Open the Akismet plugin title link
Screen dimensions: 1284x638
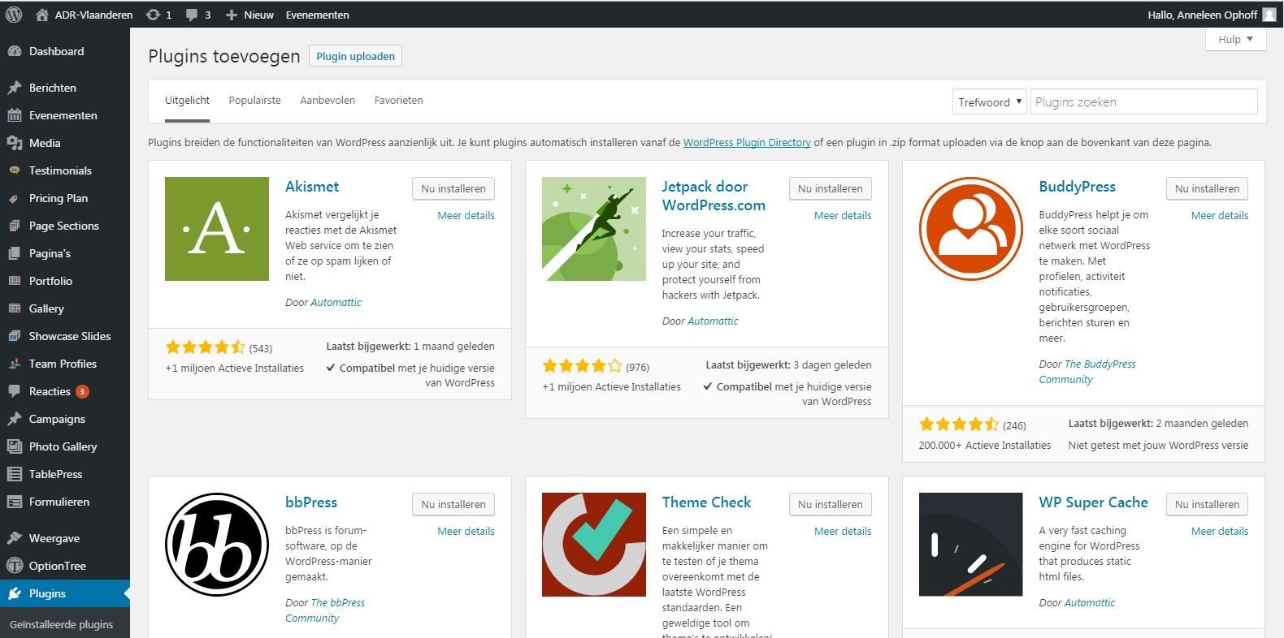(x=312, y=187)
